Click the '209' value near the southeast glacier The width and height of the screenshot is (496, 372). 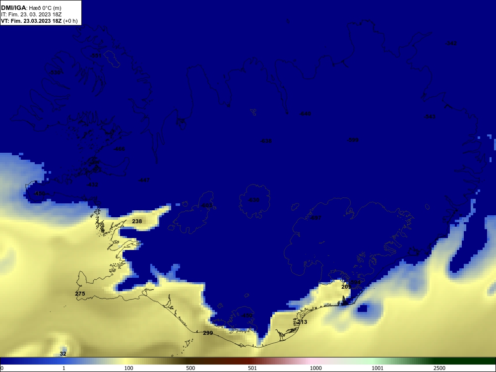click(346, 287)
